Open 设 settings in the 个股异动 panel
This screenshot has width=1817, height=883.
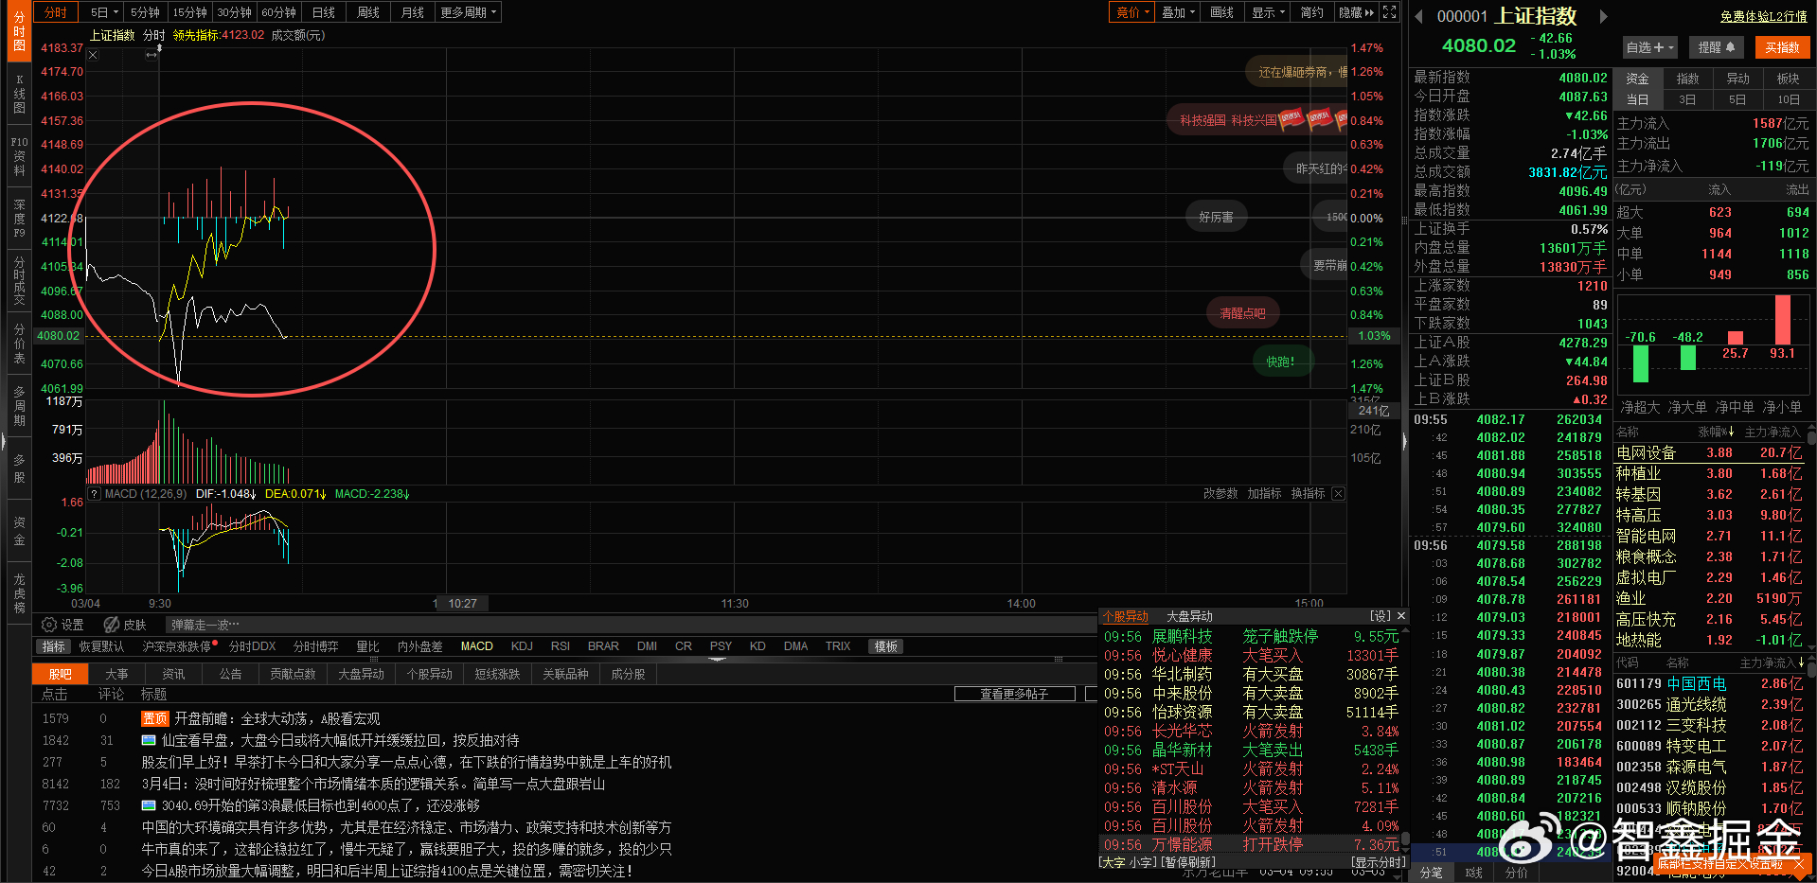tap(1381, 616)
